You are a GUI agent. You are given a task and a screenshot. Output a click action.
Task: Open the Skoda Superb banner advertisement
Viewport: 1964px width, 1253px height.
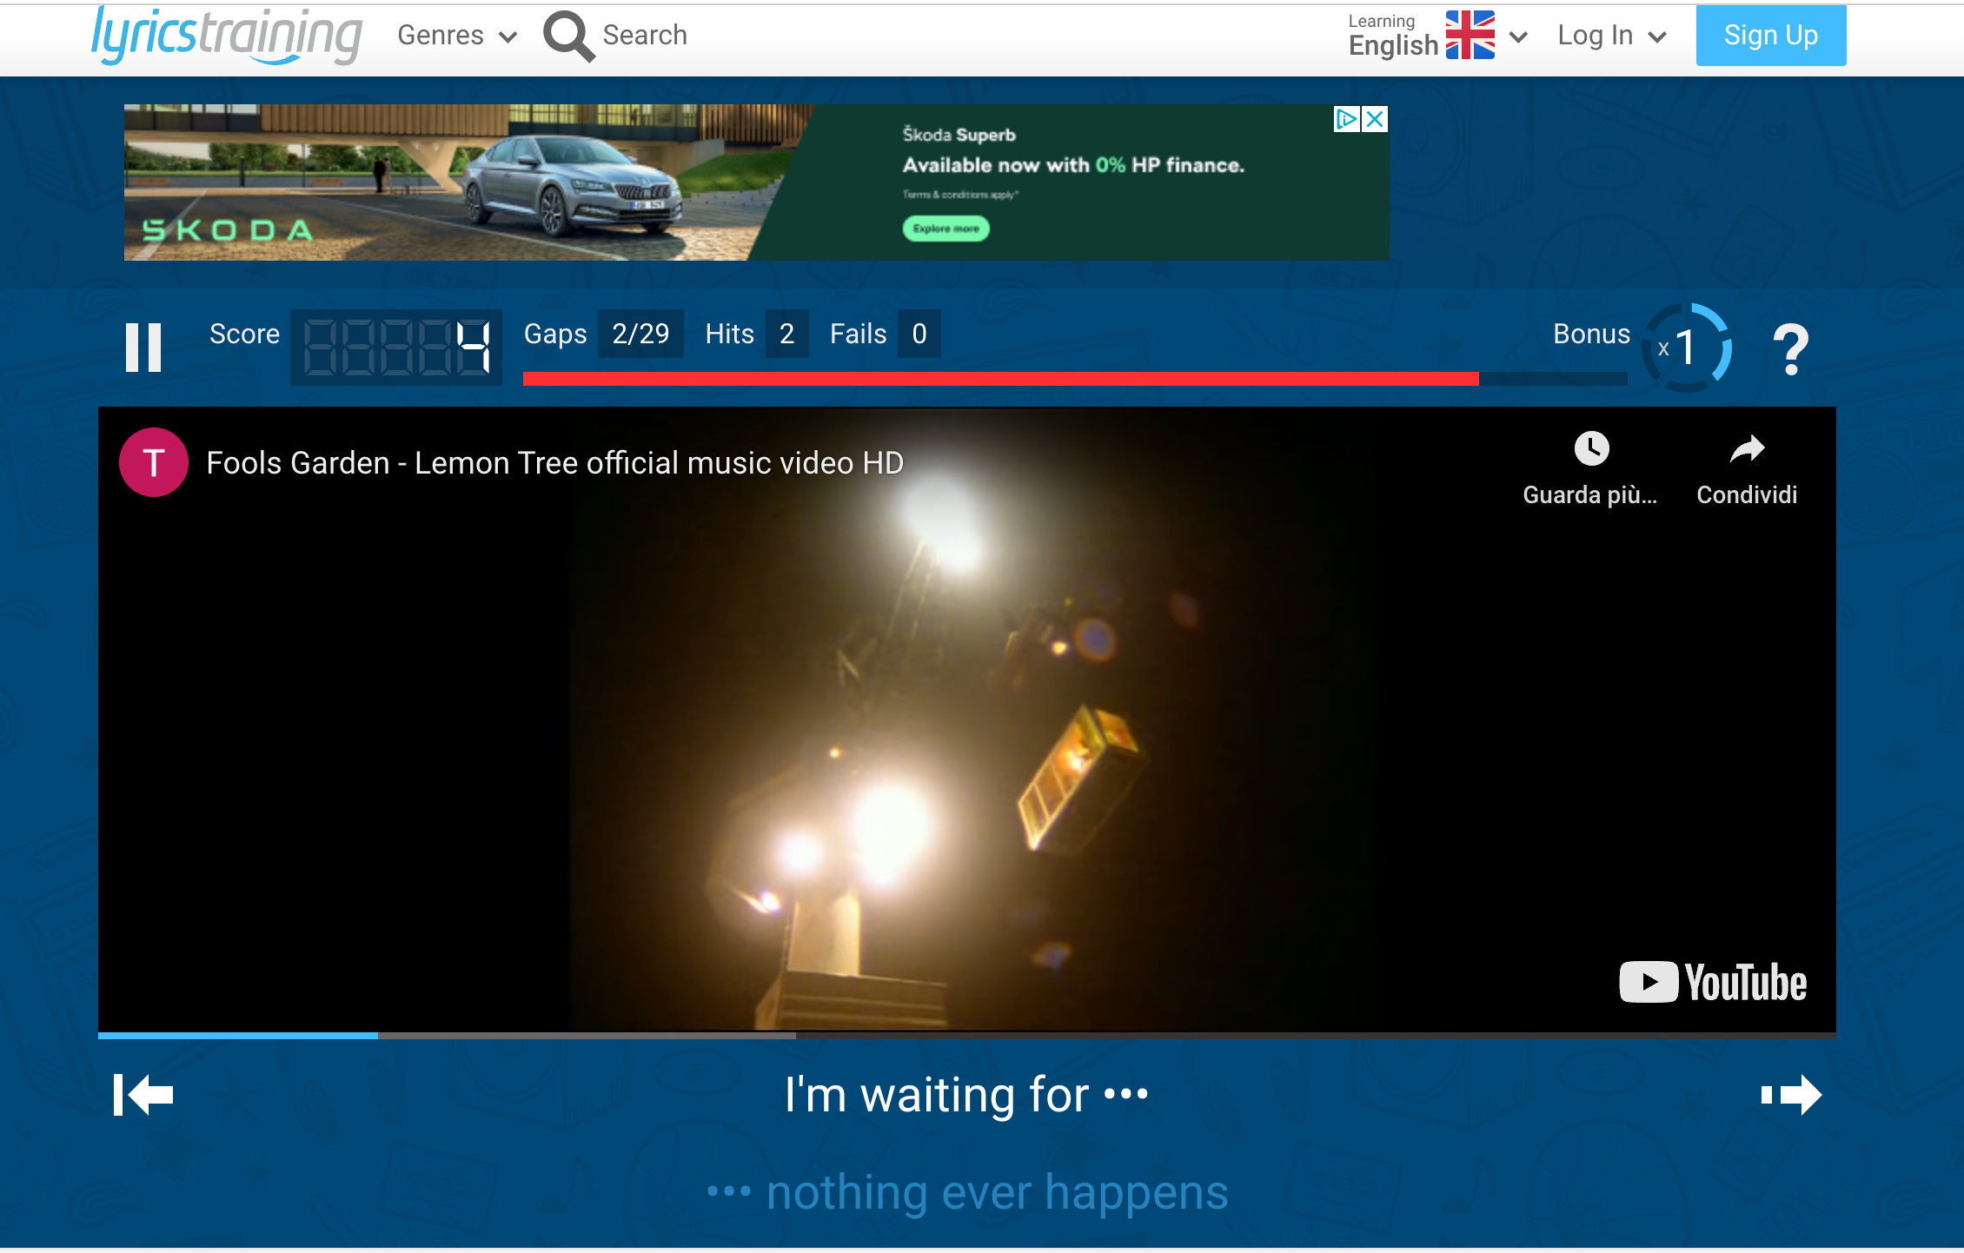coord(756,182)
